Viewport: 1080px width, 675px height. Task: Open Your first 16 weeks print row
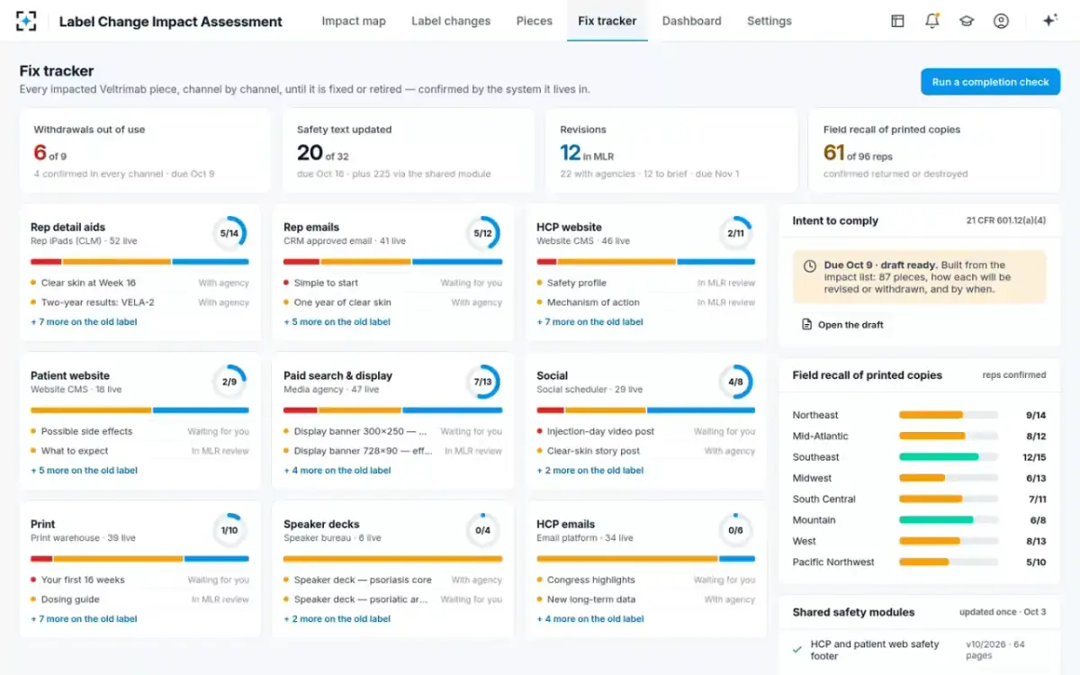pos(139,580)
